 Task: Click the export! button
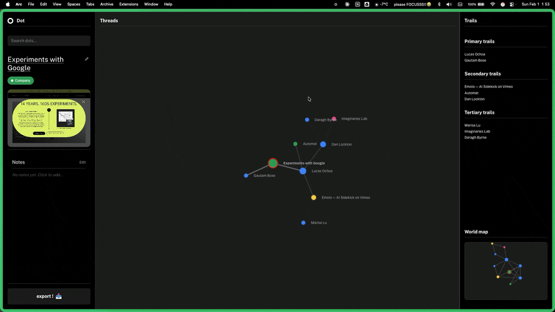[49, 296]
